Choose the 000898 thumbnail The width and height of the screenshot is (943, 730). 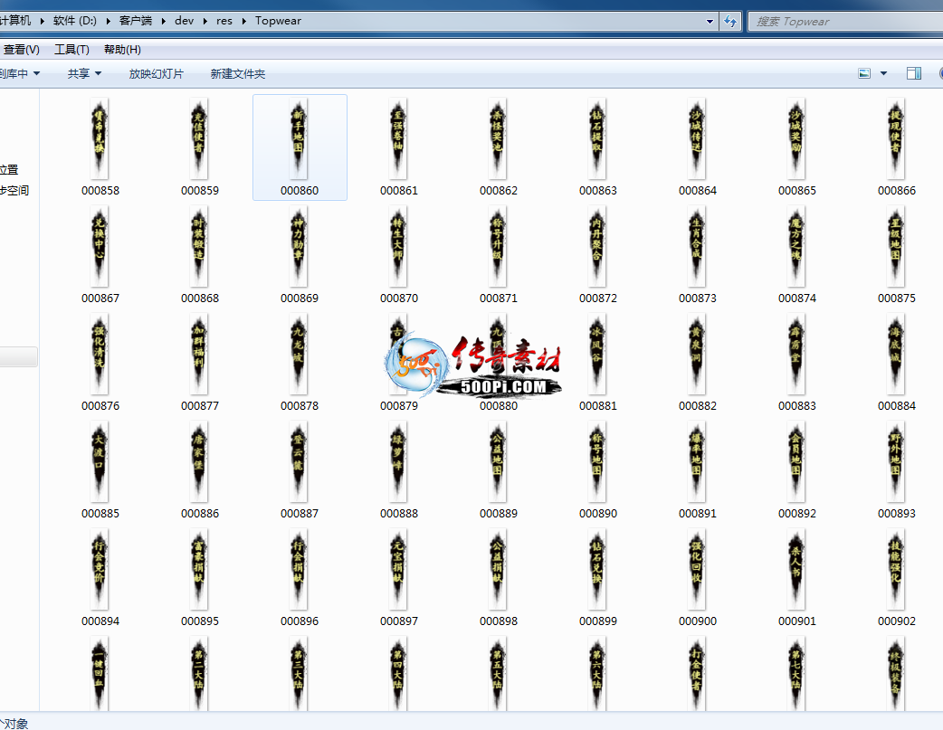coord(498,570)
